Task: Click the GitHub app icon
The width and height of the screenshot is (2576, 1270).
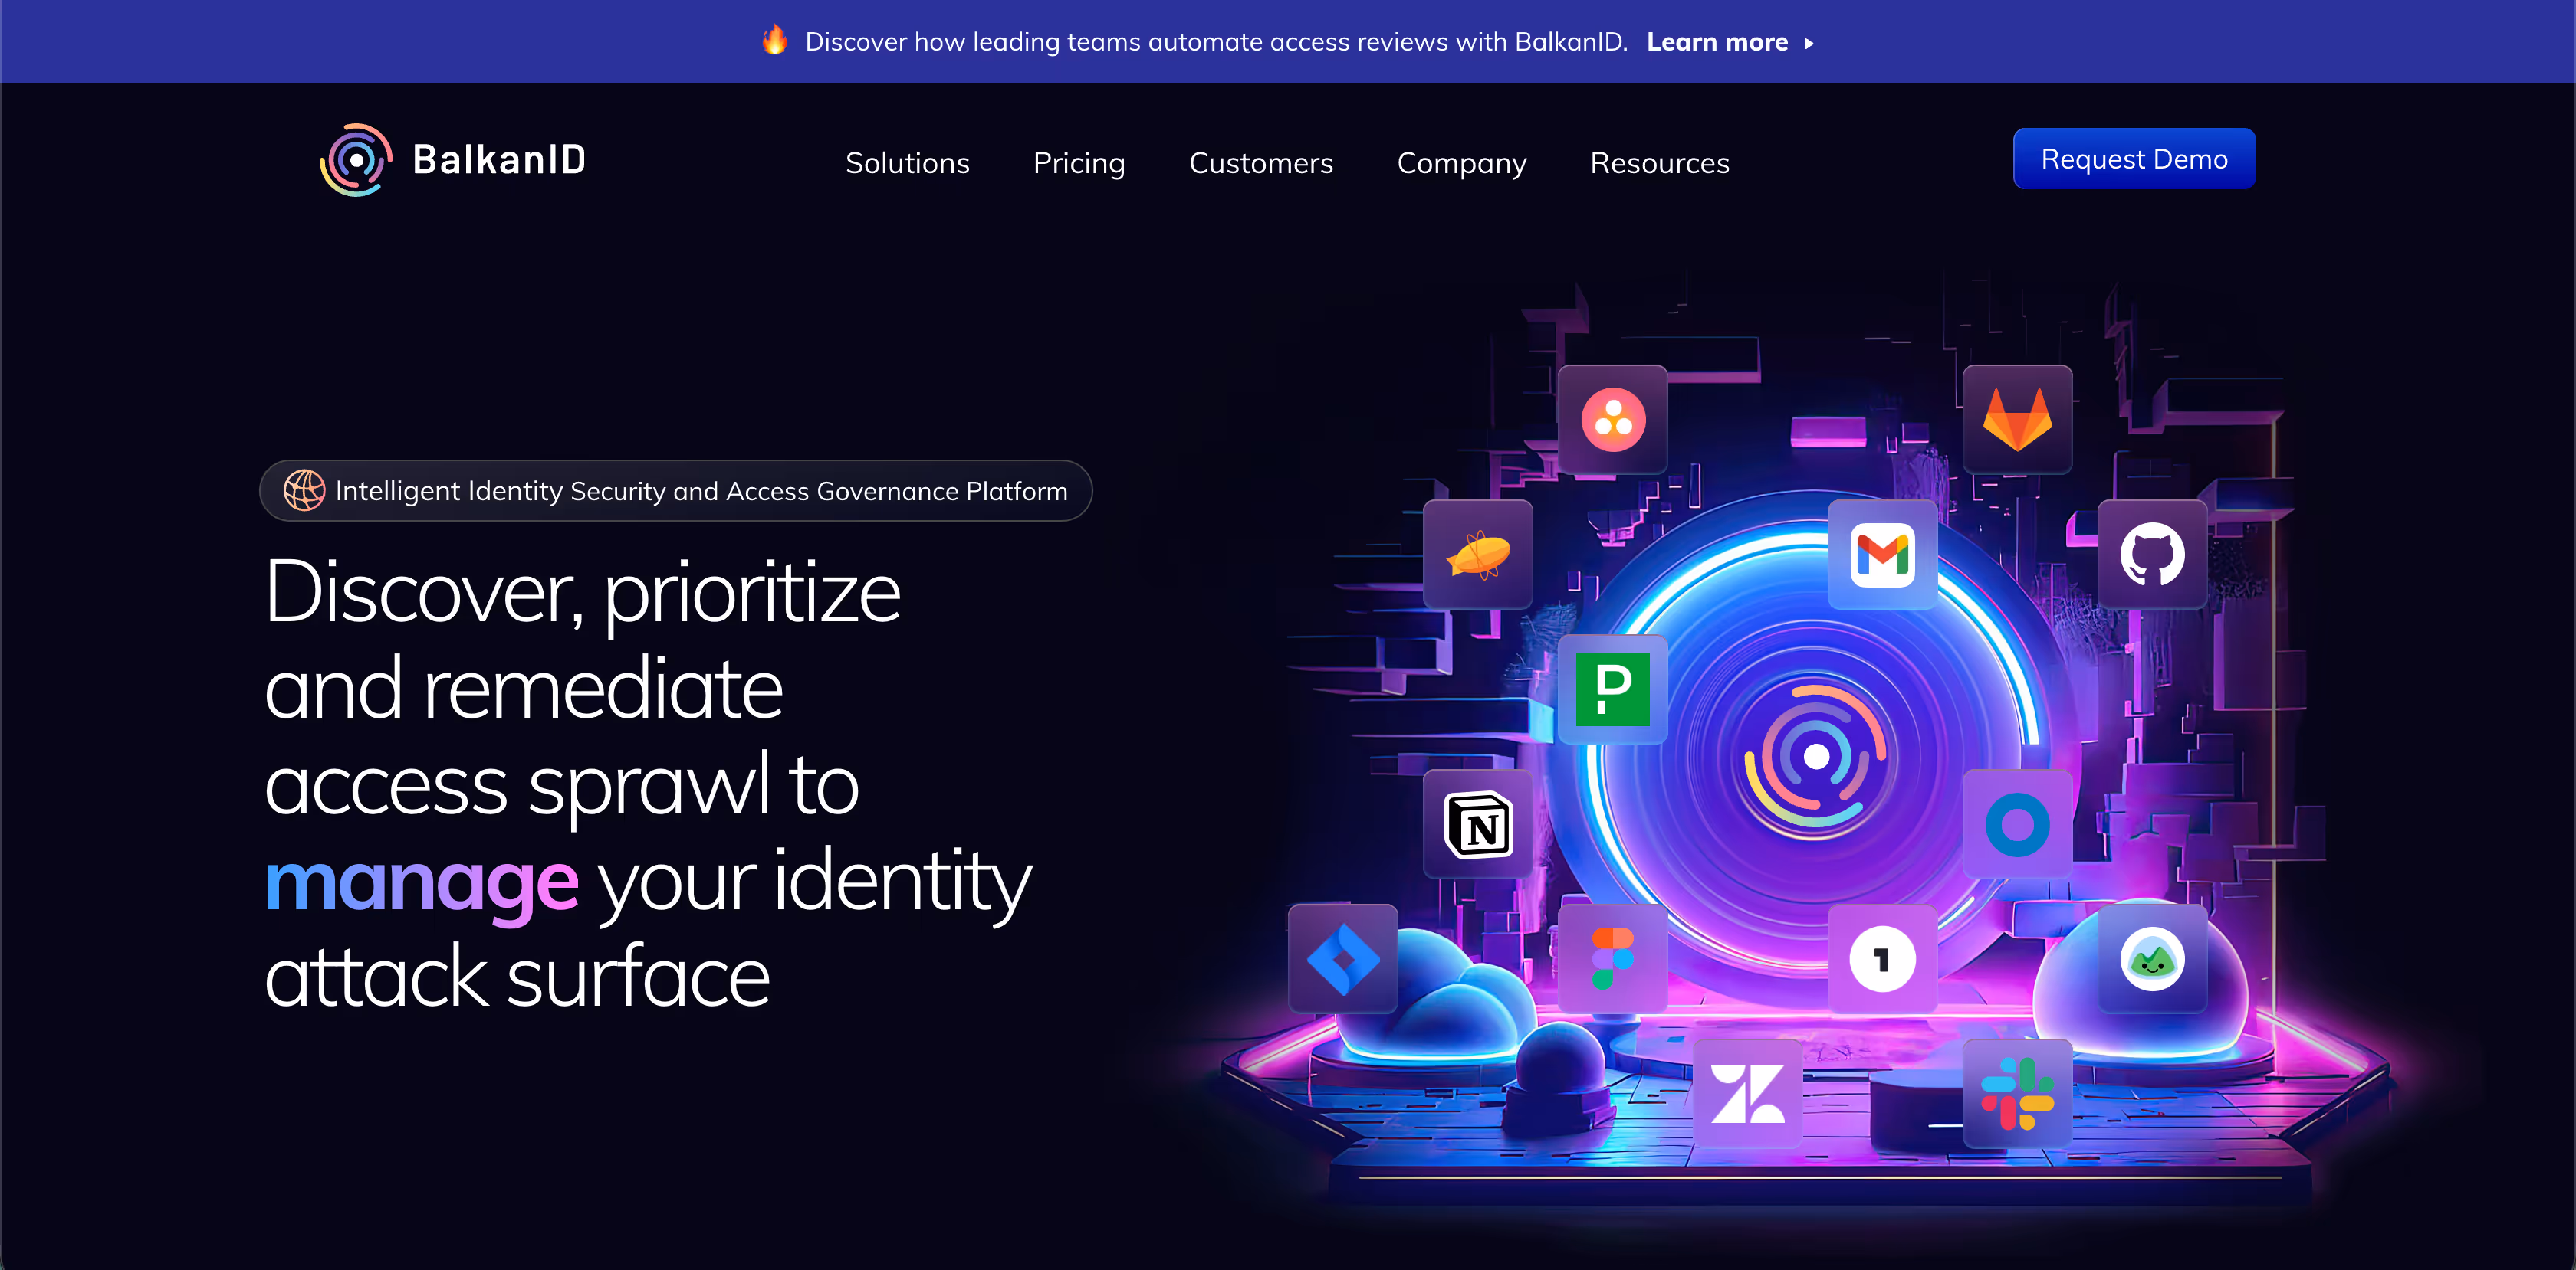Action: 2152,555
